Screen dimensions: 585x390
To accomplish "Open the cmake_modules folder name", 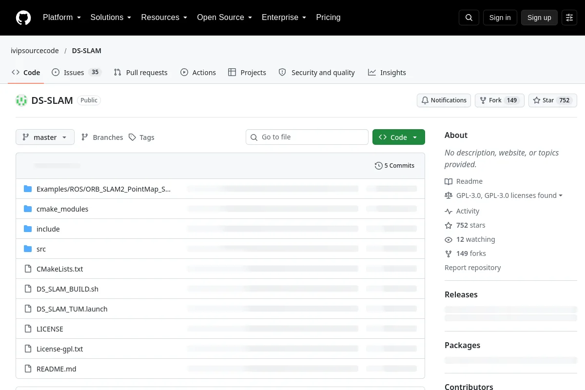I will tap(62, 209).
